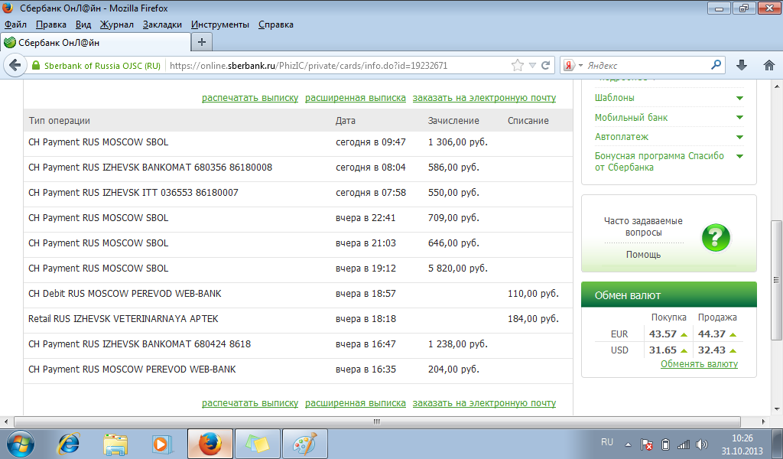Open the URL history dropdown arrow

[532, 66]
